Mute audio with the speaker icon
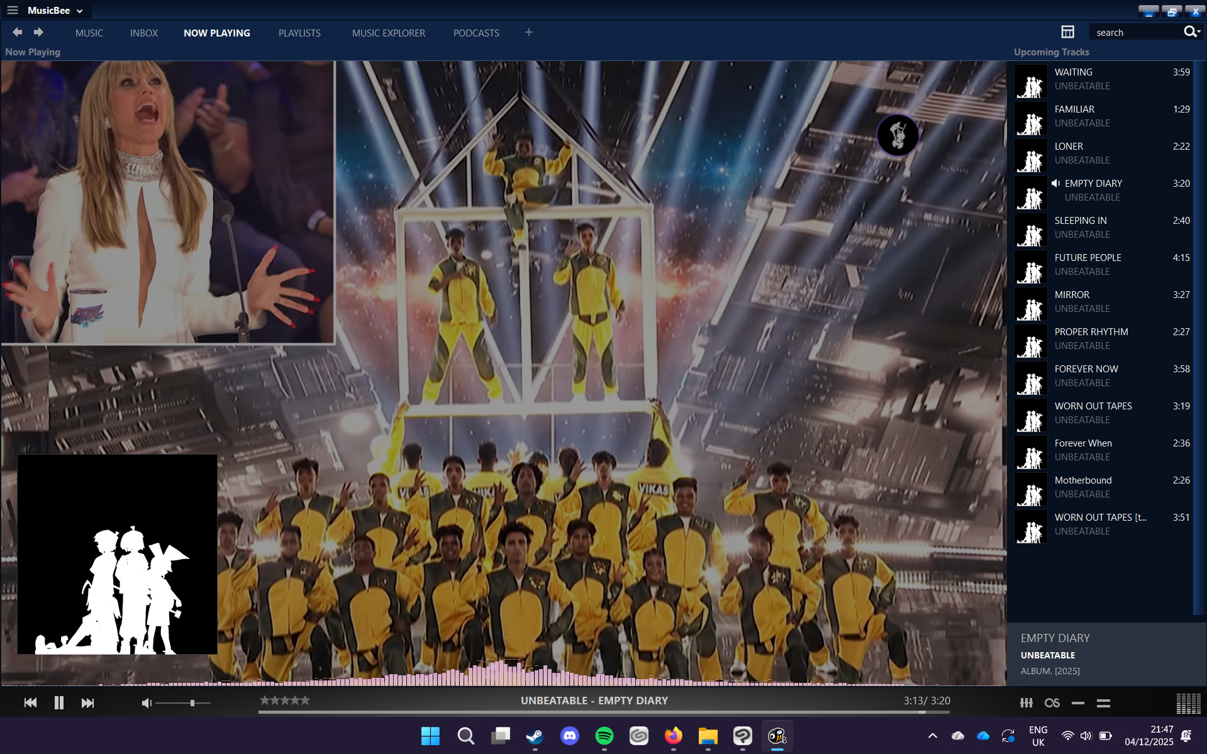Viewport: 1207px width, 754px height. (x=146, y=702)
